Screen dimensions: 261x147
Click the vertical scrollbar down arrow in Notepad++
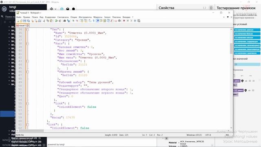pyautogui.click(x=231, y=128)
